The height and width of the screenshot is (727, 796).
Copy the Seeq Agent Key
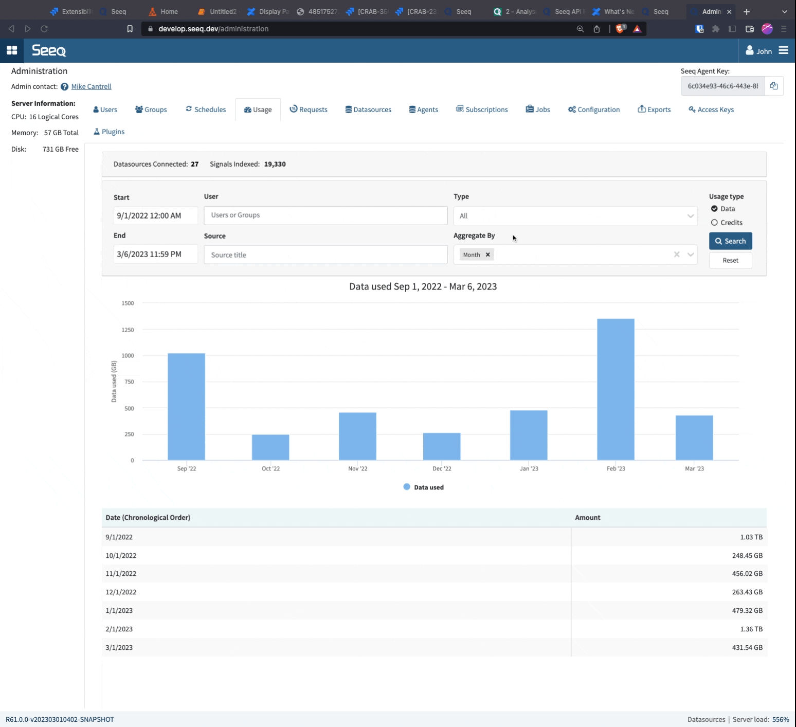tap(773, 86)
